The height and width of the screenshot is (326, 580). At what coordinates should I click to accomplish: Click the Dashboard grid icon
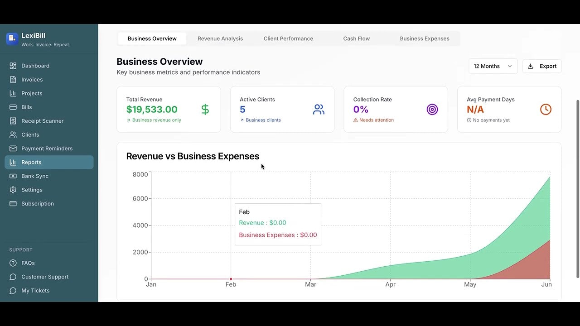tap(13, 66)
